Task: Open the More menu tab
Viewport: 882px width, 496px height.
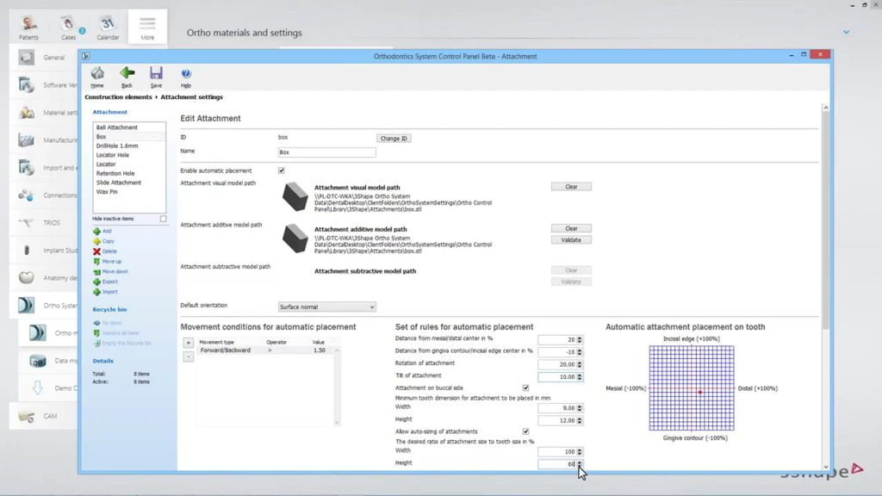Action: tap(147, 25)
